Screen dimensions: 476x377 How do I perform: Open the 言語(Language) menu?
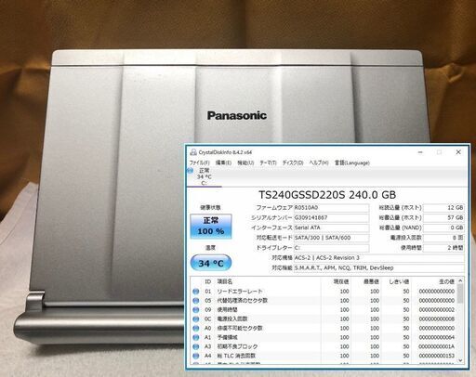pyautogui.click(x=352, y=162)
